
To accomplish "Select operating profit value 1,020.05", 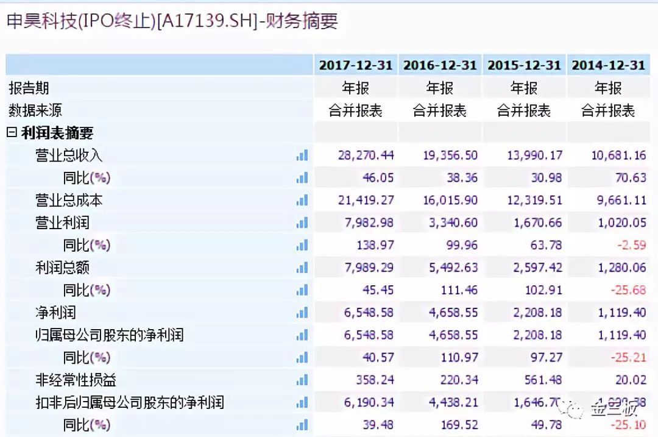I will 622,222.
